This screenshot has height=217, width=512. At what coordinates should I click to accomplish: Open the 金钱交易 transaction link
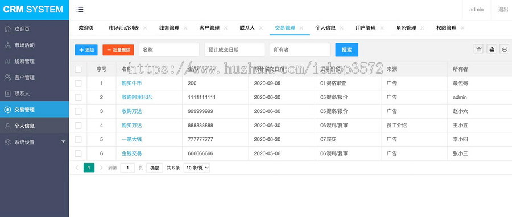pyautogui.click(x=131, y=153)
